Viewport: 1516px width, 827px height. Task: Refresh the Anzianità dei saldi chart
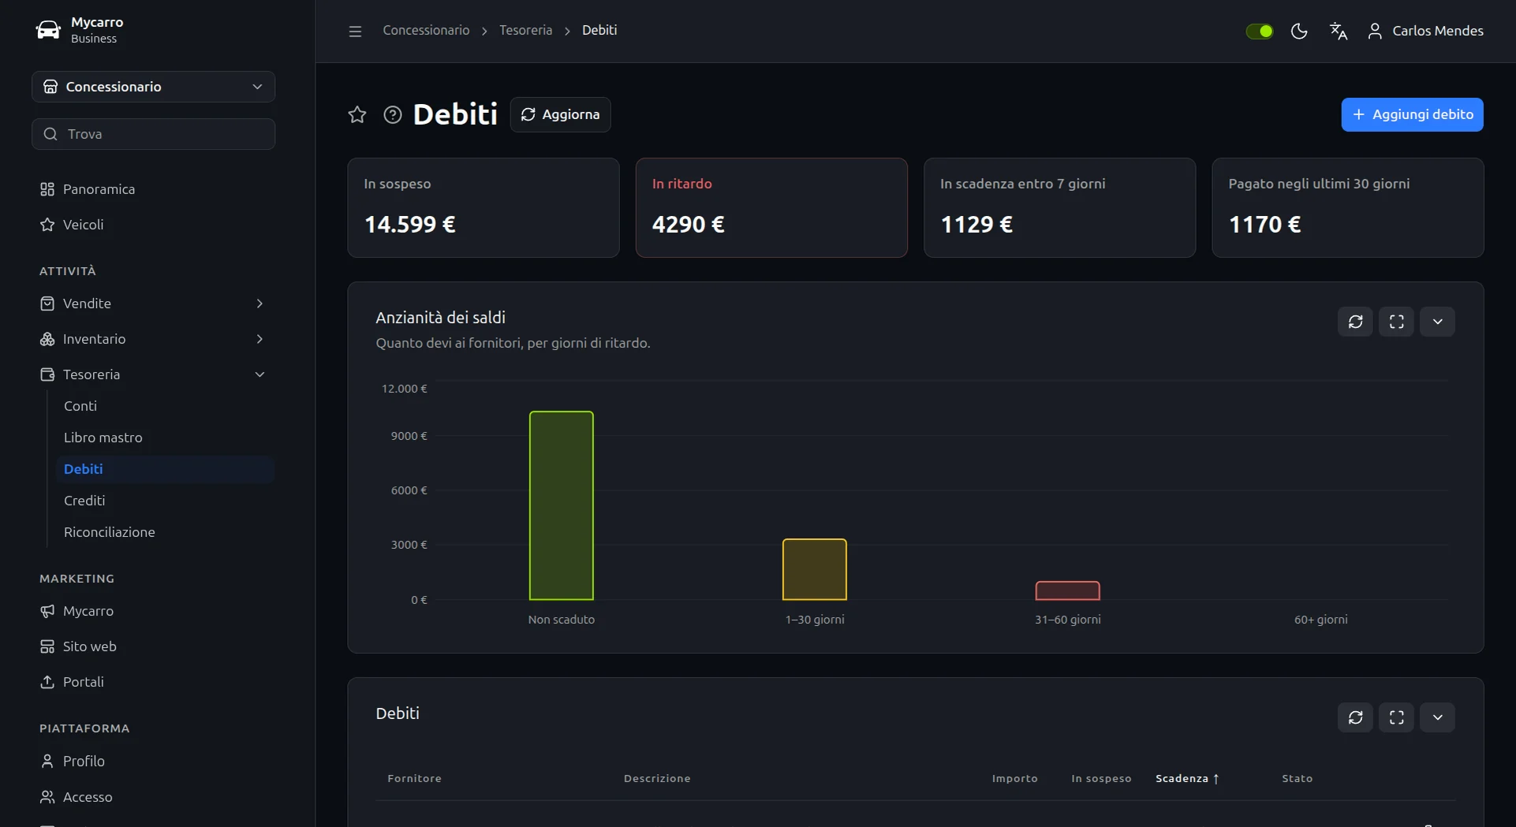click(1356, 322)
